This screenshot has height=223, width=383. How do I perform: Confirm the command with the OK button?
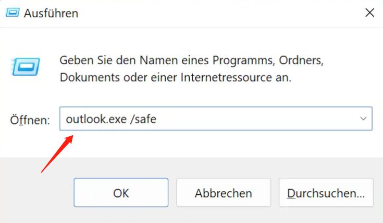coord(121,193)
